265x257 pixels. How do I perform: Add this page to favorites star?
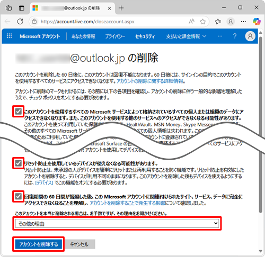pyautogui.click(x=202, y=22)
